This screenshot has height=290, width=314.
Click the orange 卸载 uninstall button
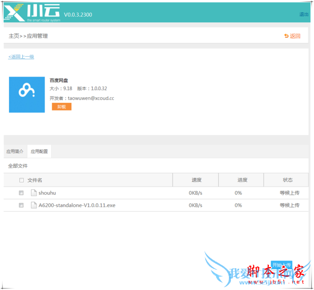(x=62, y=106)
